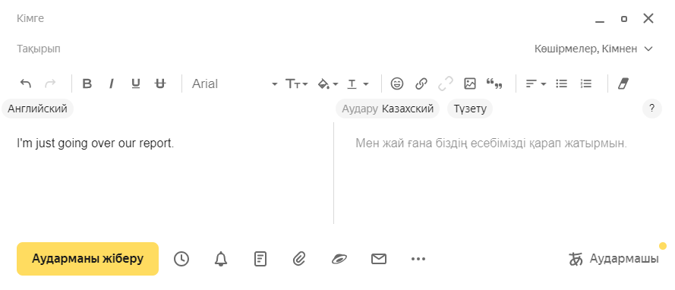Expand the text alignment dropdown
Viewport: 675px width, 290px height.
535,84
